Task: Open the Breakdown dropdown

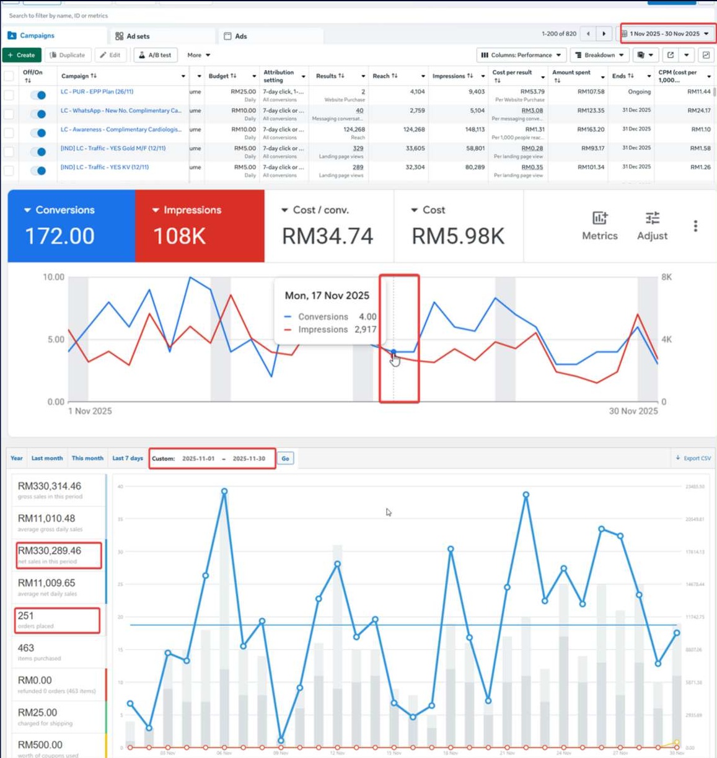Action: click(x=599, y=55)
